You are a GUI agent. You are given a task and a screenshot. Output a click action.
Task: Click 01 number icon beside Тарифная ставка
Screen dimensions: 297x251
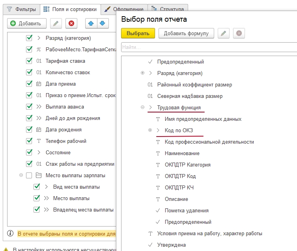pos(39,61)
